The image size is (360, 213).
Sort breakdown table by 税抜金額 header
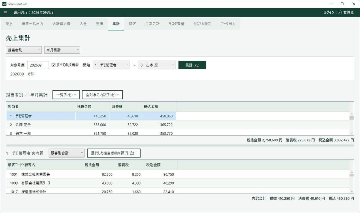tap(99, 164)
